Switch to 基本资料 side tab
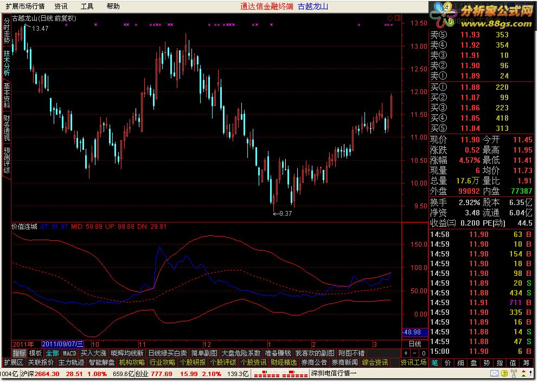 click(7, 95)
